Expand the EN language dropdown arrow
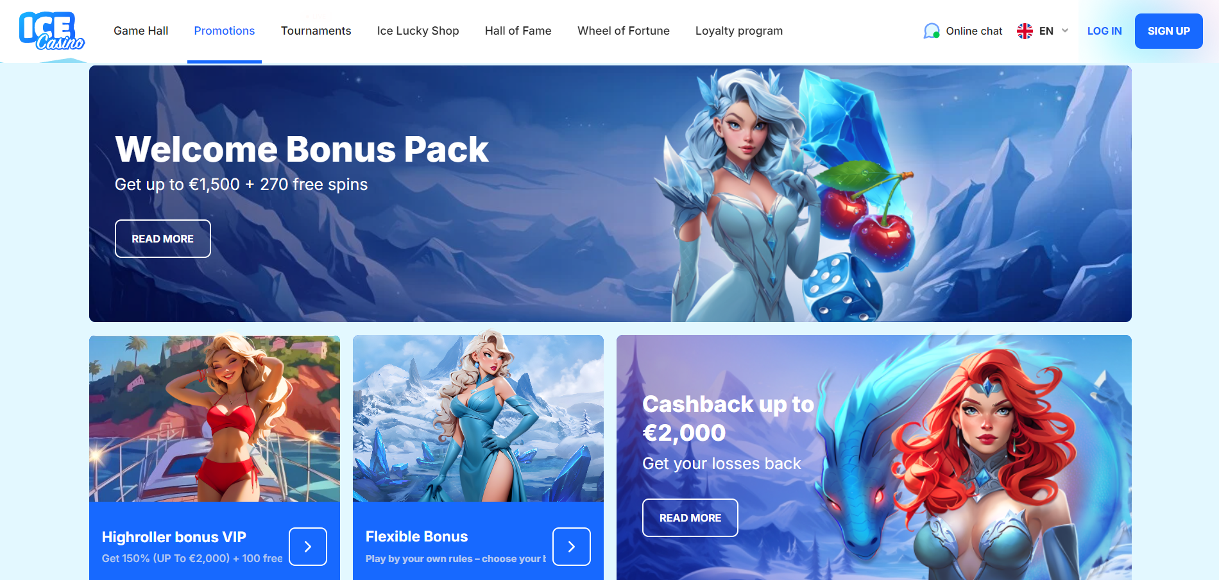The width and height of the screenshot is (1219, 580). point(1065,31)
